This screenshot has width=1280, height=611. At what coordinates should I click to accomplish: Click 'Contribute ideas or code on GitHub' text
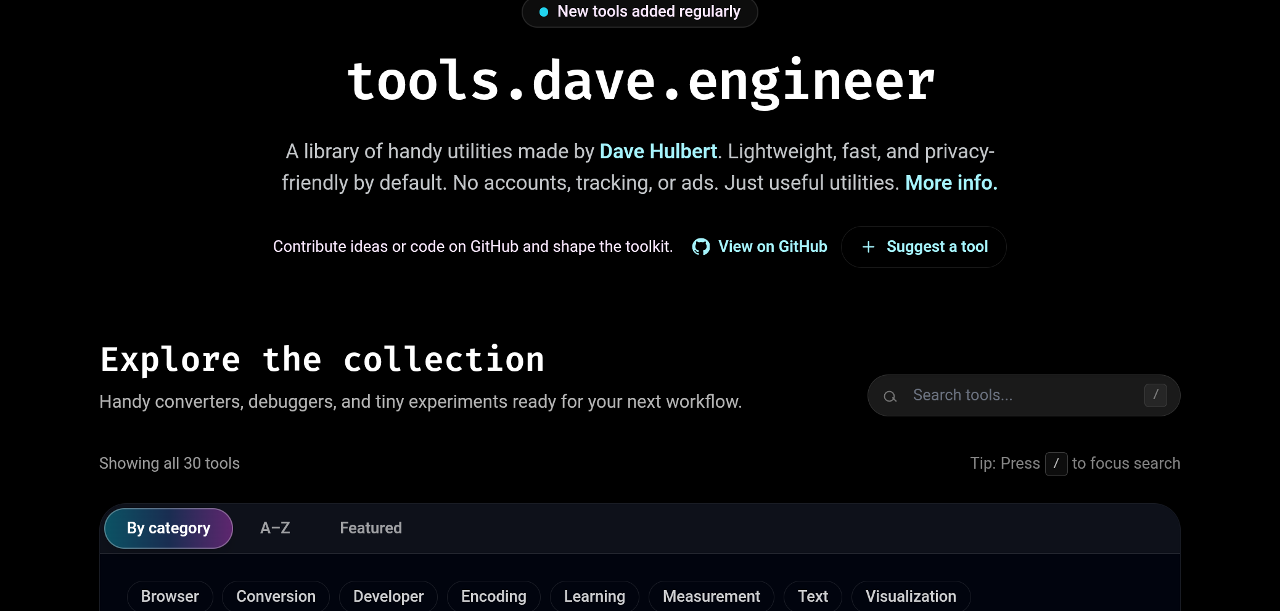pyautogui.click(x=473, y=247)
